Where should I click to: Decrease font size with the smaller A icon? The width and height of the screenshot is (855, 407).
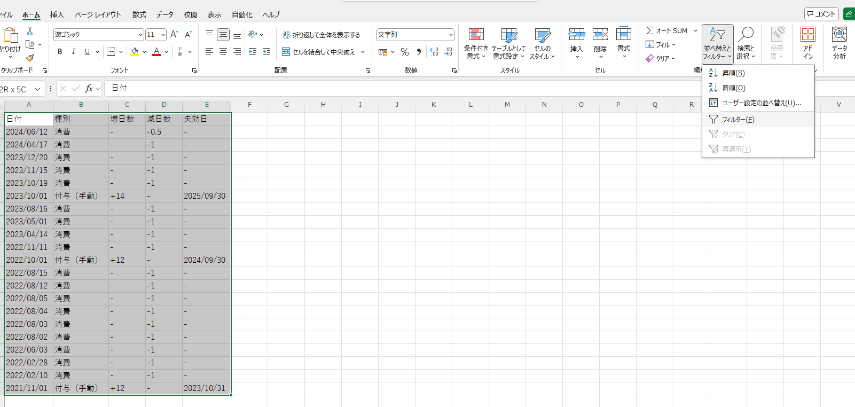coord(188,35)
